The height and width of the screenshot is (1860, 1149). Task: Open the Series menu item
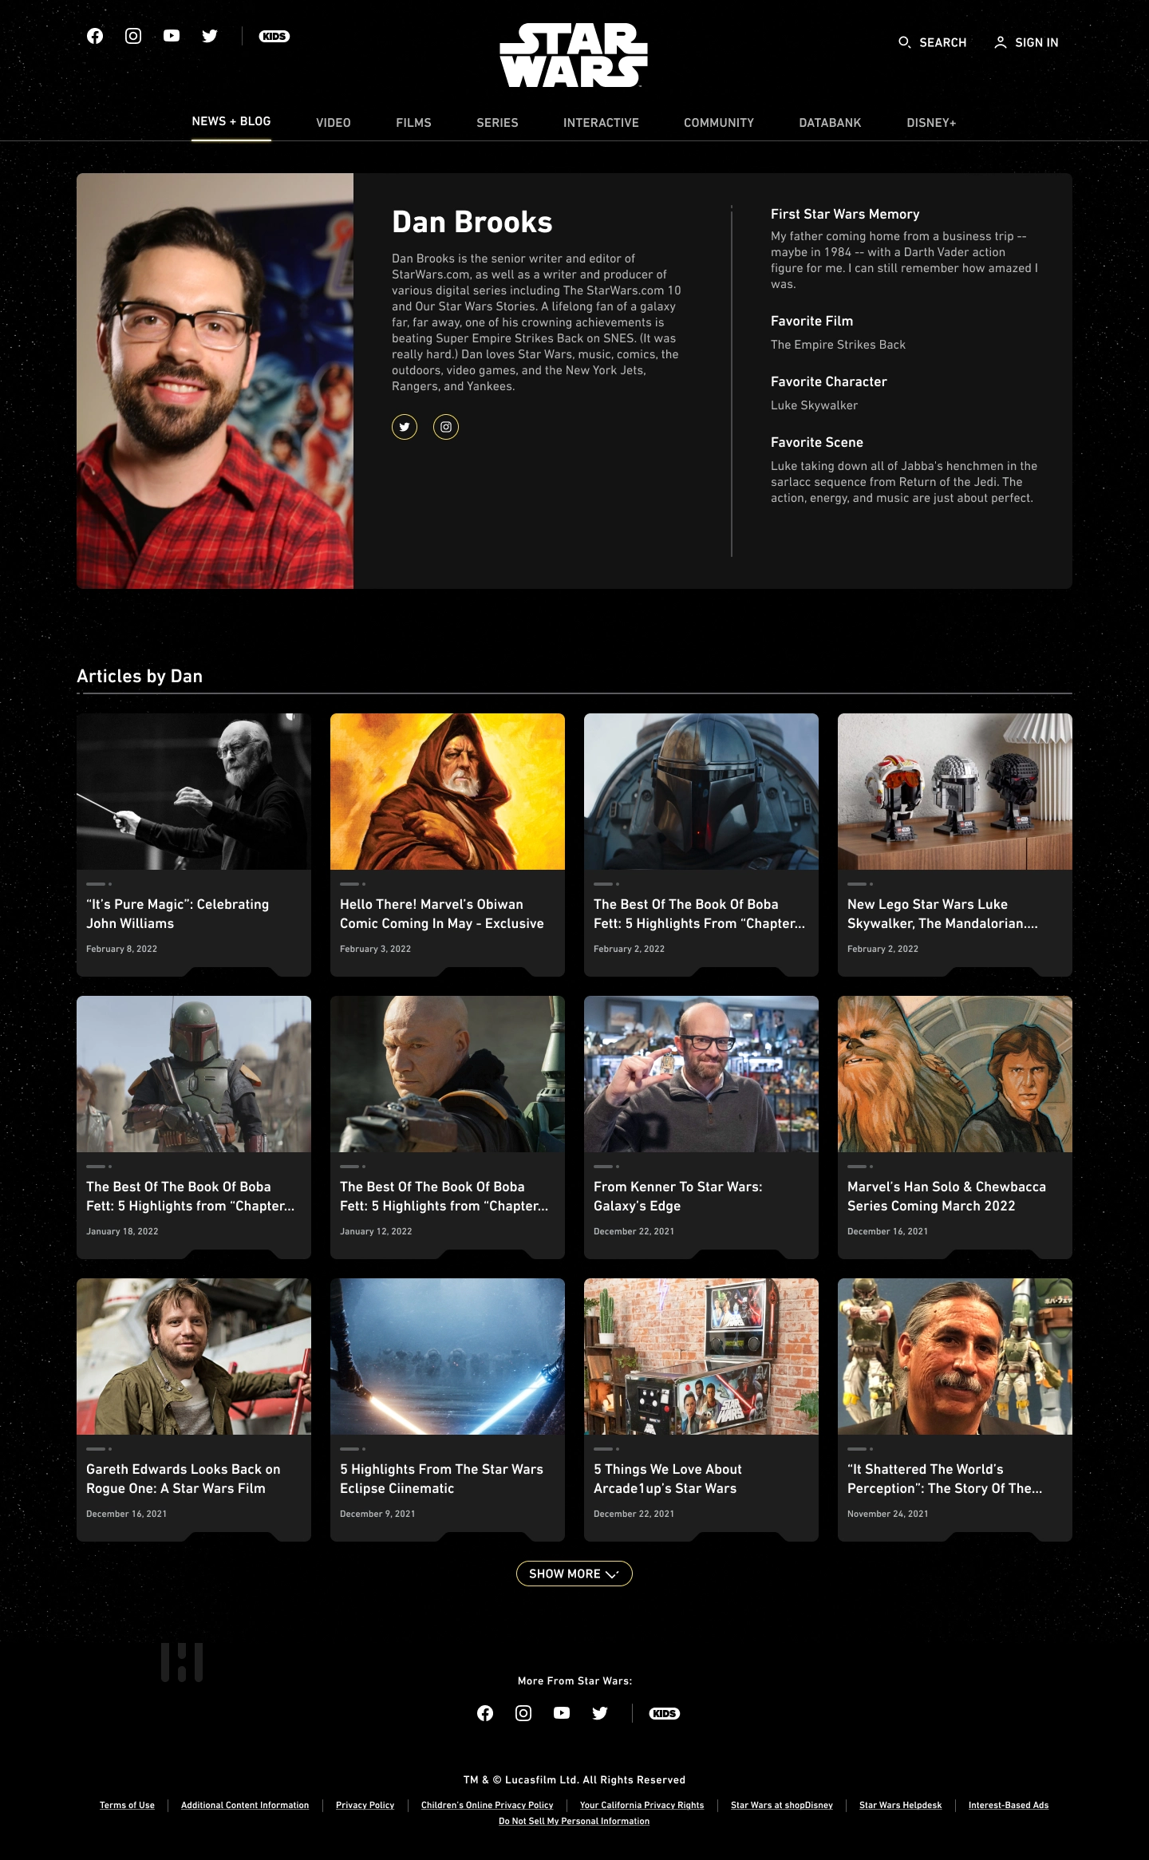(497, 123)
